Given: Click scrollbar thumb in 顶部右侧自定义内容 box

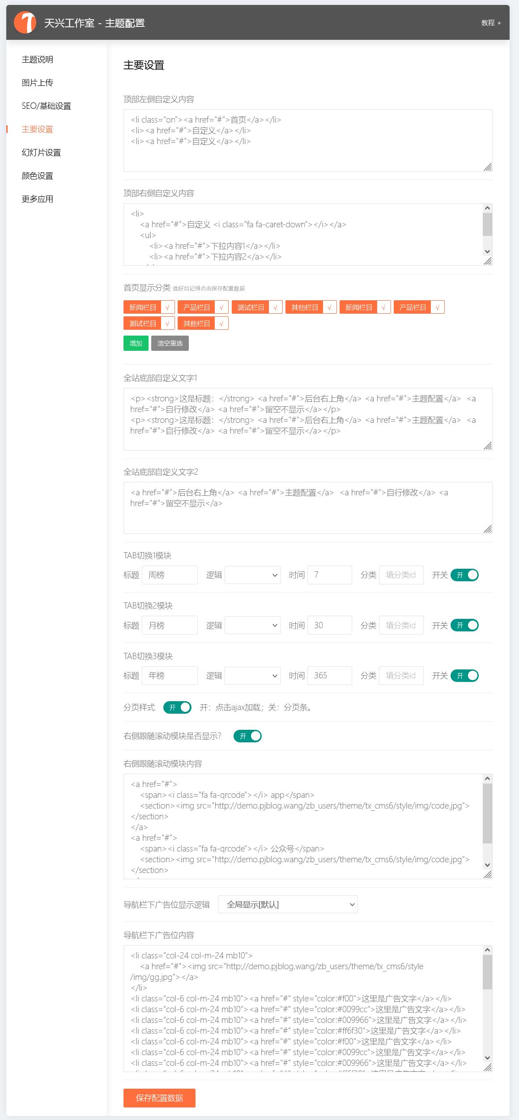Looking at the screenshot, I should [488, 224].
